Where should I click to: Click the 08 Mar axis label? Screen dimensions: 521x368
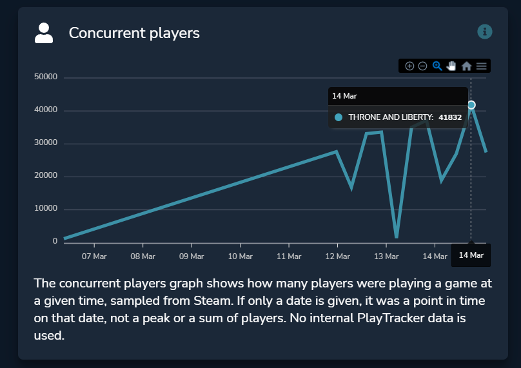coord(143,257)
